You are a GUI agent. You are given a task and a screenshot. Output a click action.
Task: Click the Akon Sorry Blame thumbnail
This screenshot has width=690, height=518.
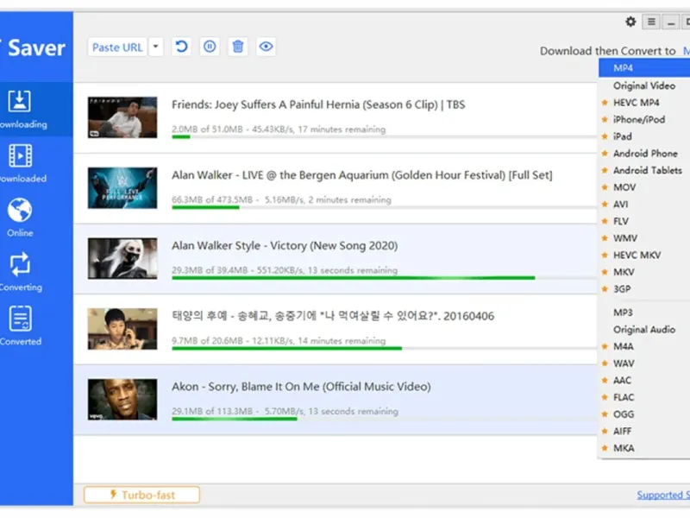(122, 400)
